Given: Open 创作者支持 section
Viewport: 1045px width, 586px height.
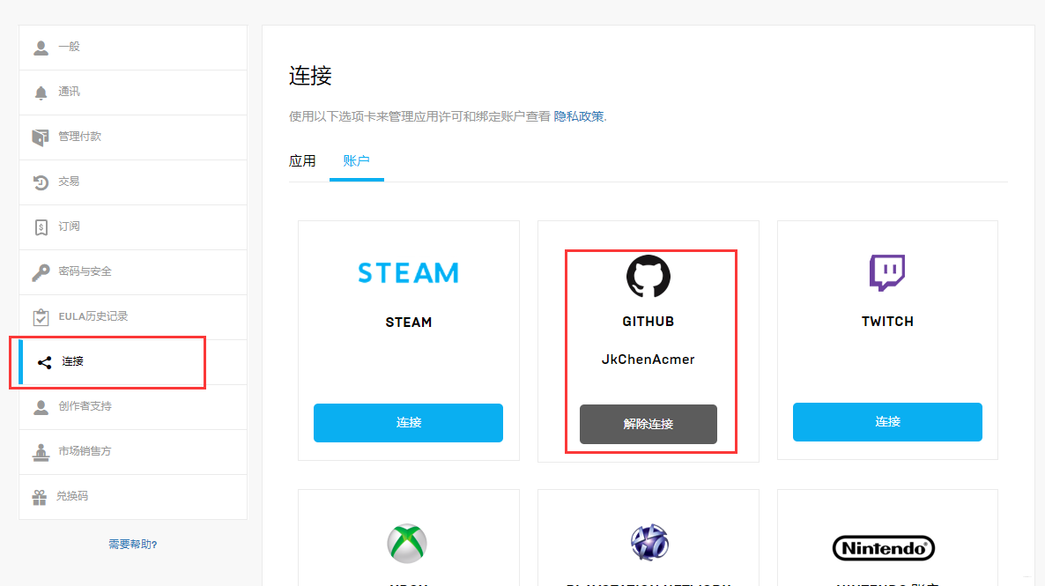Looking at the screenshot, I should click(x=133, y=406).
